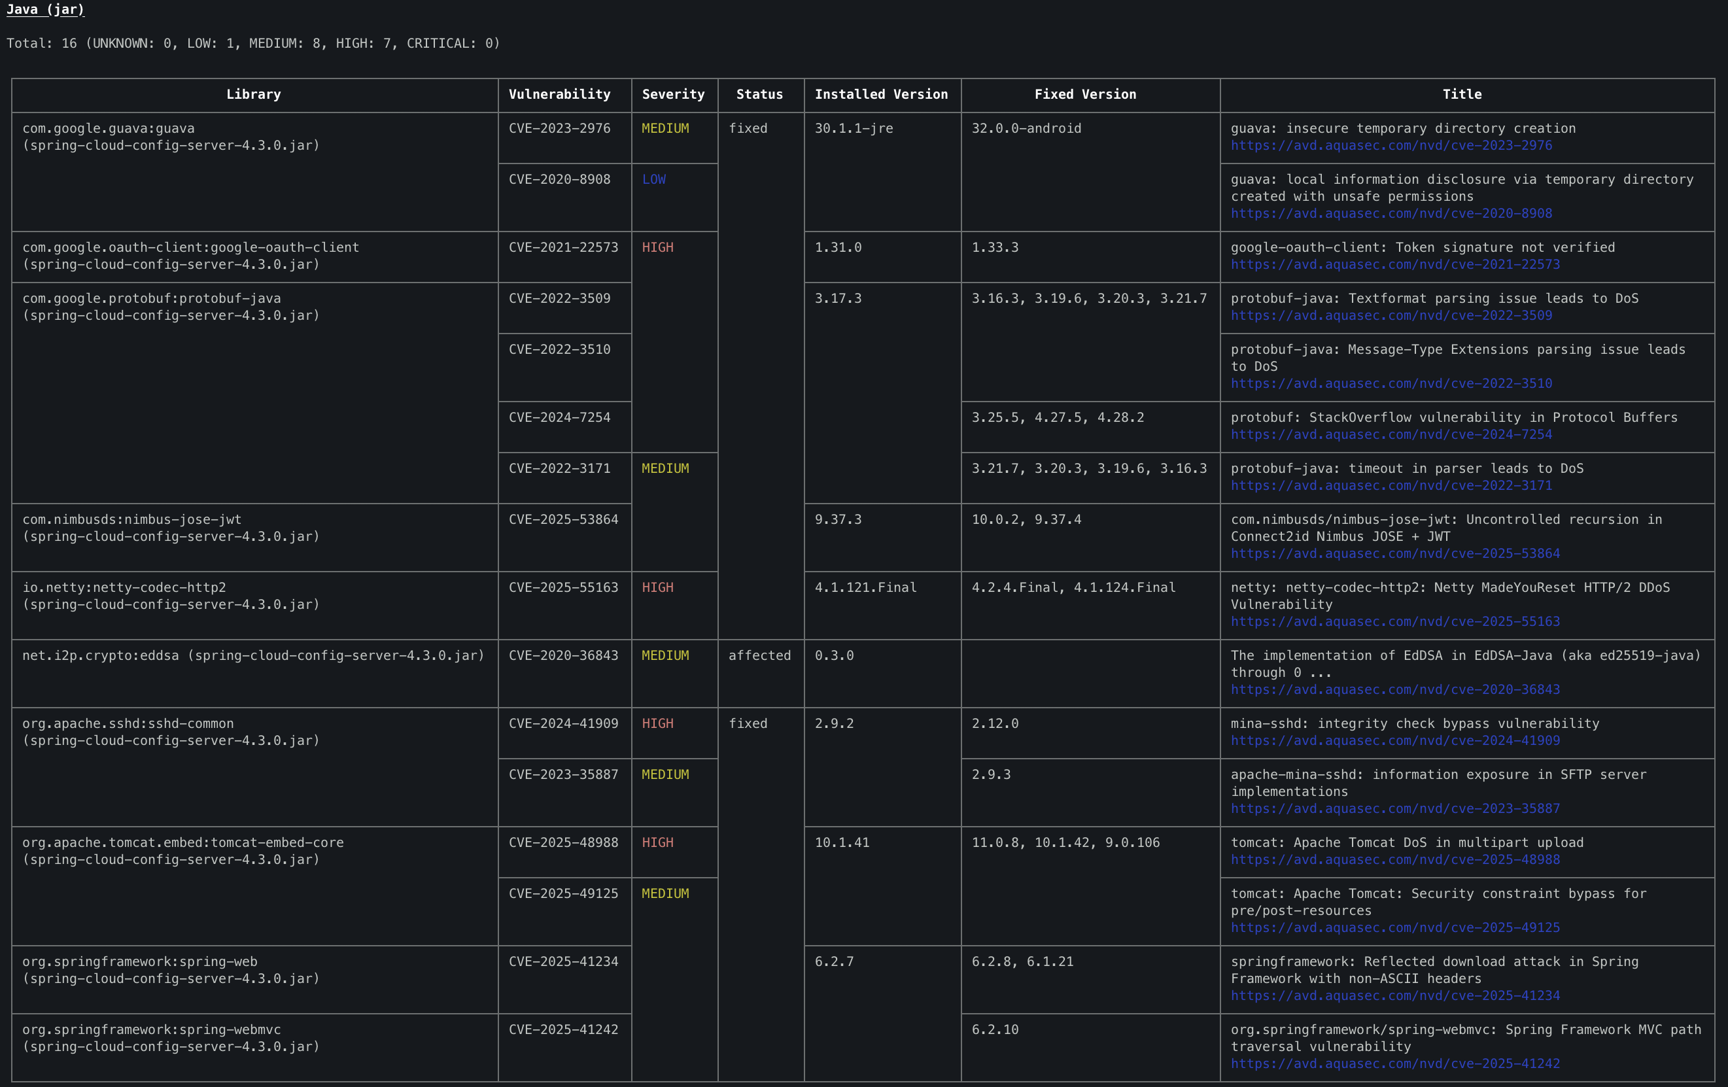Click the LOW severity label

point(654,180)
